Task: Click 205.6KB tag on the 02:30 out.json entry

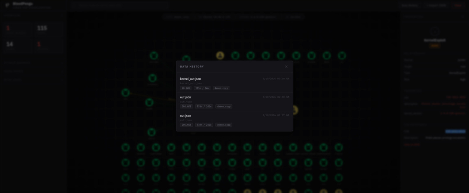Action: tap(186, 107)
